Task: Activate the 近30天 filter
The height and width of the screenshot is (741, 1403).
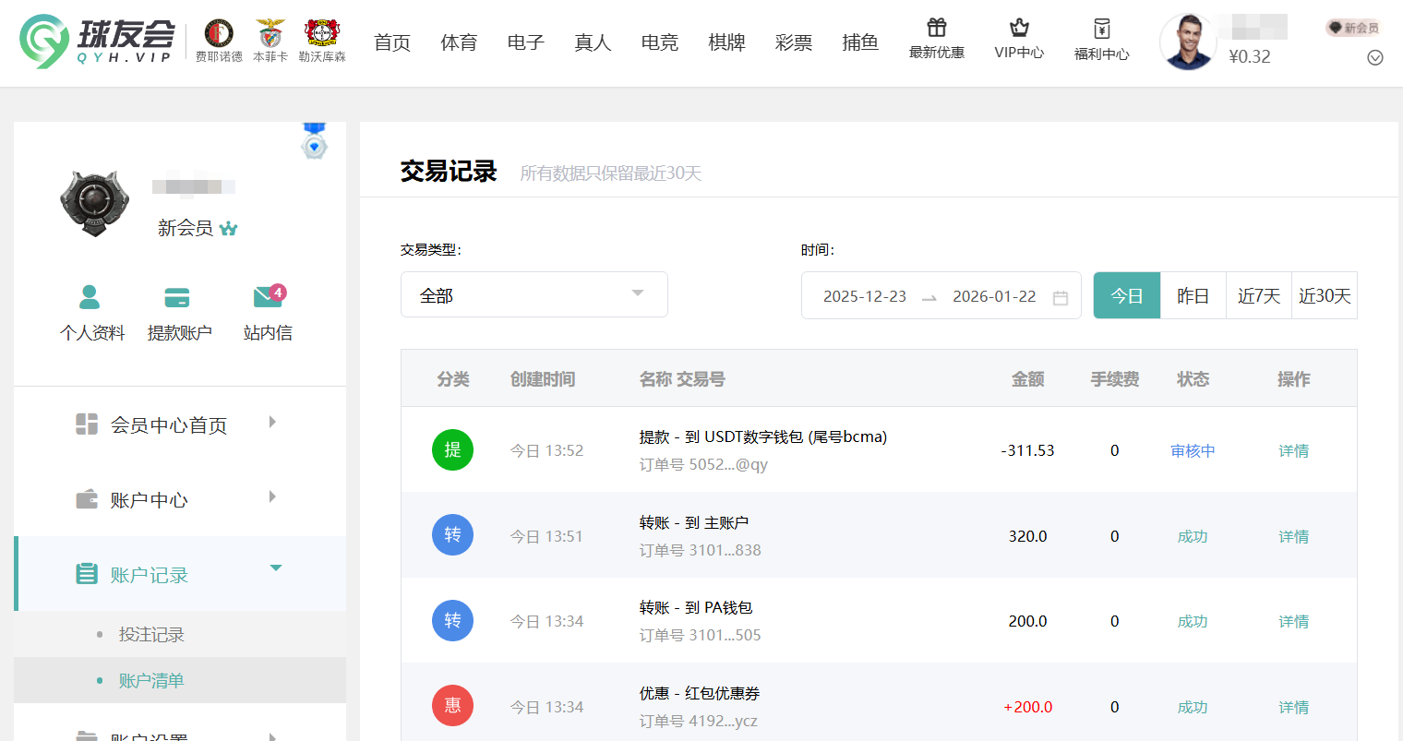Action: tap(1324, 294)
